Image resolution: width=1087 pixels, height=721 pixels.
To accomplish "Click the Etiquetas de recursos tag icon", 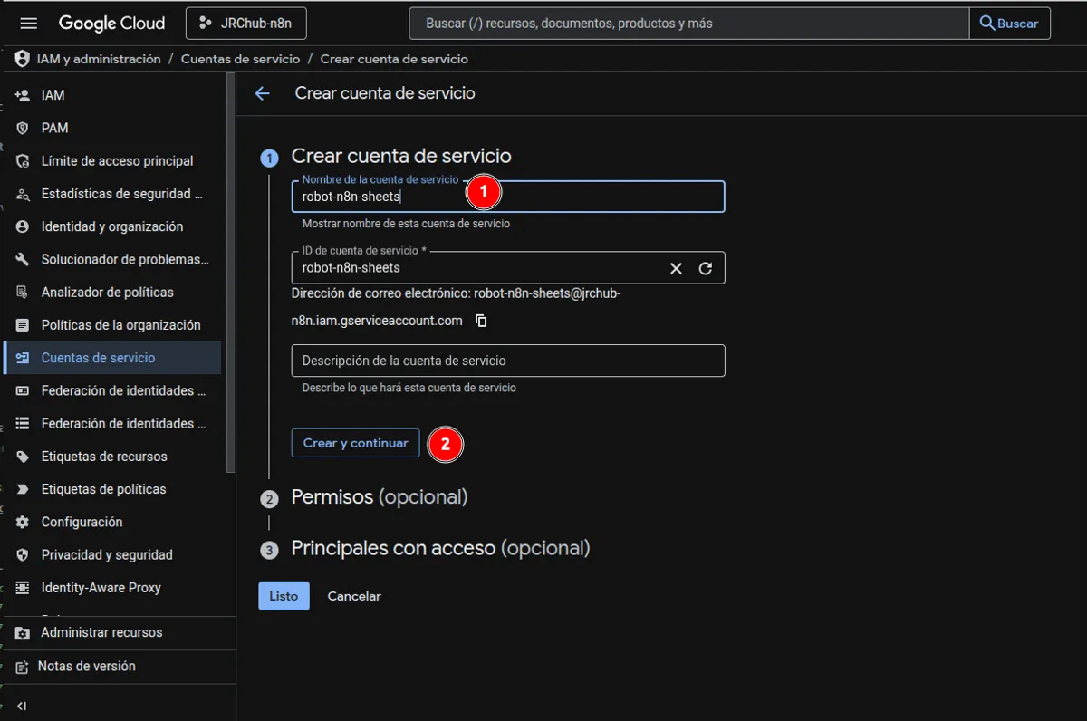I will coord(23,457).
